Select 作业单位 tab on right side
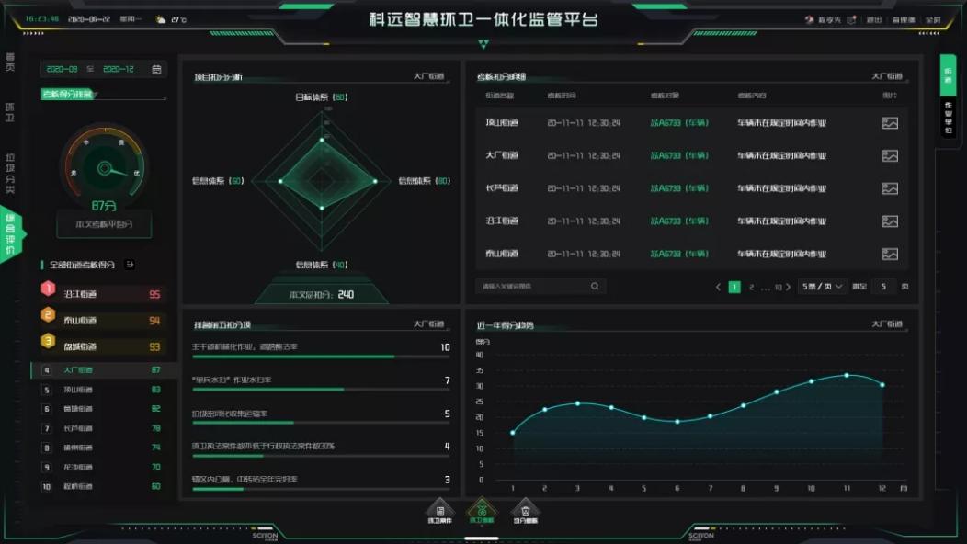 [949, 119]
